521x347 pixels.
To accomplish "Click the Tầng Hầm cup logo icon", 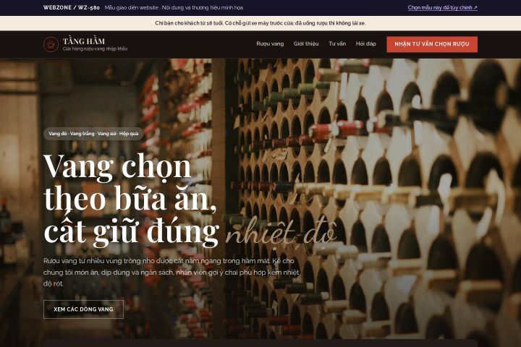I will point(51,44).
